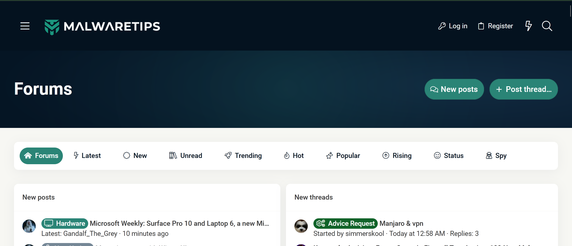Image resolution: width=572 pixels, height=246 pixels.
Task: Click the Hardware prefix tag
Action: [65, 223]
